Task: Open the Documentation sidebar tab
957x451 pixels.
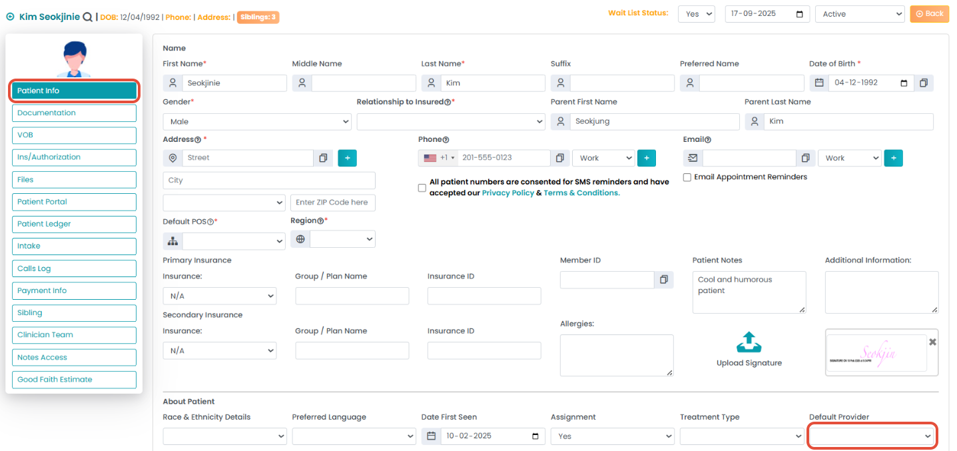Action: pos(74,113)
